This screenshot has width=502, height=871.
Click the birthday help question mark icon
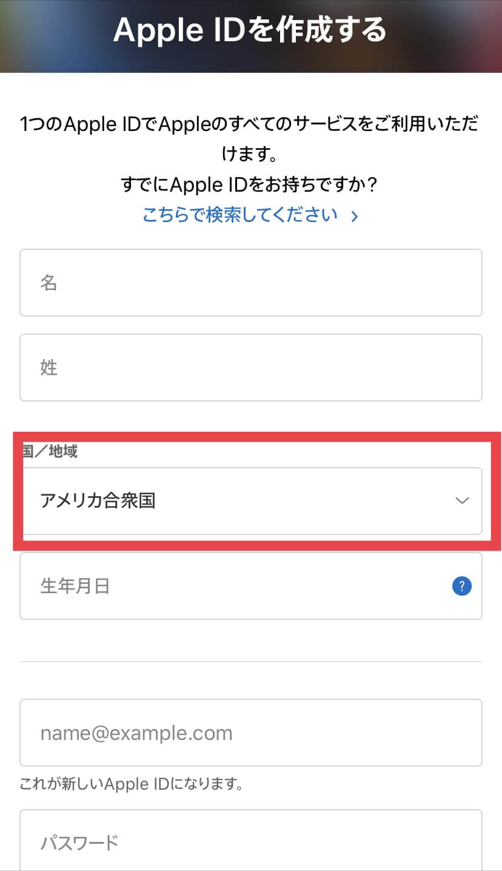(x=462, y=587)
